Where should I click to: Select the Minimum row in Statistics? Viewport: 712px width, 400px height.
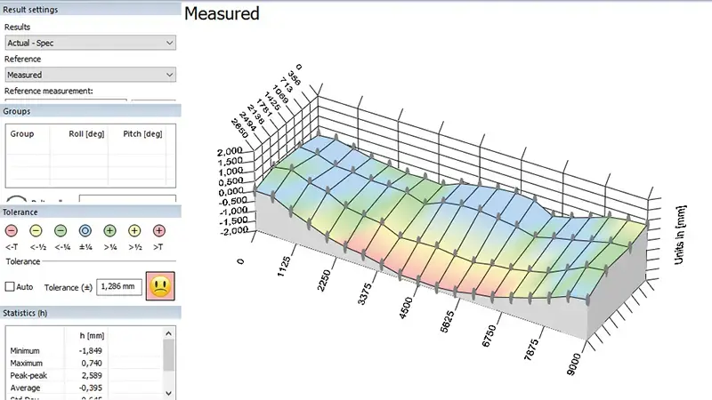click(53, 351)
